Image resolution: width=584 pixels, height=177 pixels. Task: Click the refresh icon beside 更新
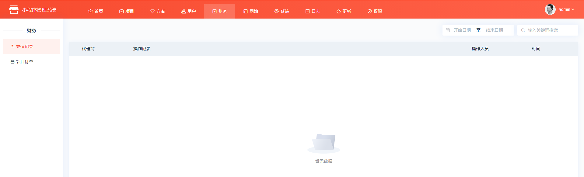coord(338,11)
